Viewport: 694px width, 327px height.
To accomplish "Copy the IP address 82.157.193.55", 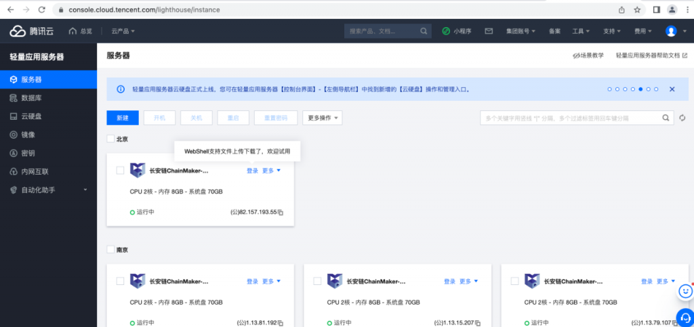I will [x=281, y=213].
